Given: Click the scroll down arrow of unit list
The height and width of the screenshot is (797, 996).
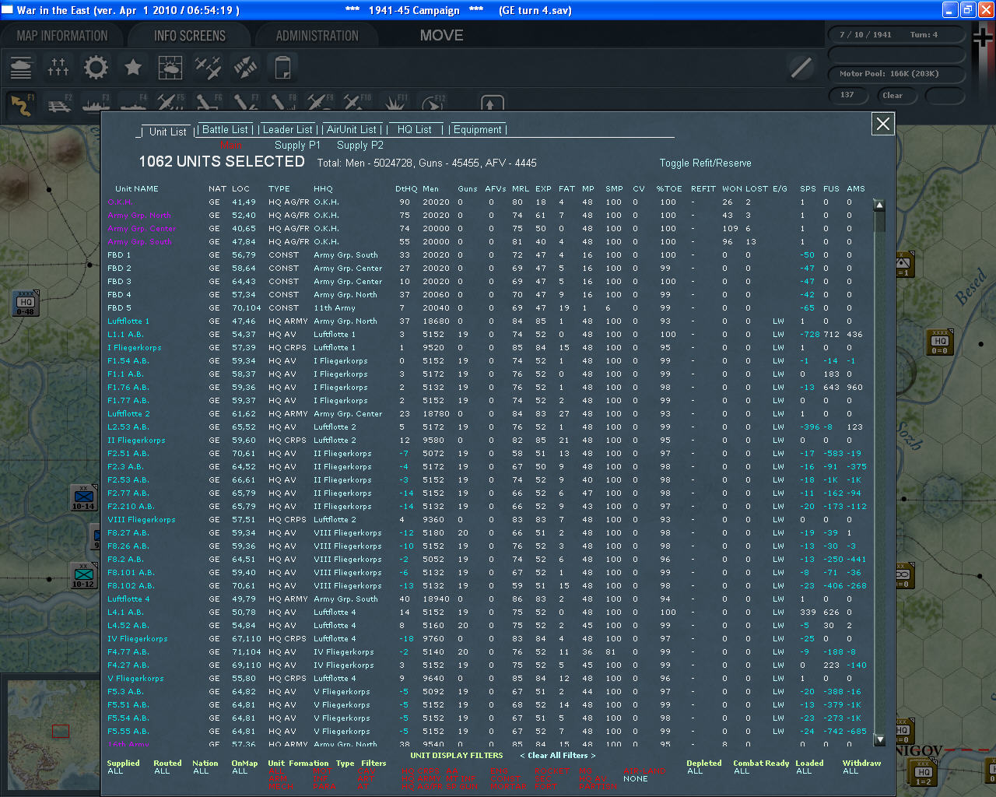Looking at the screenshot, I should coord(880,739).
